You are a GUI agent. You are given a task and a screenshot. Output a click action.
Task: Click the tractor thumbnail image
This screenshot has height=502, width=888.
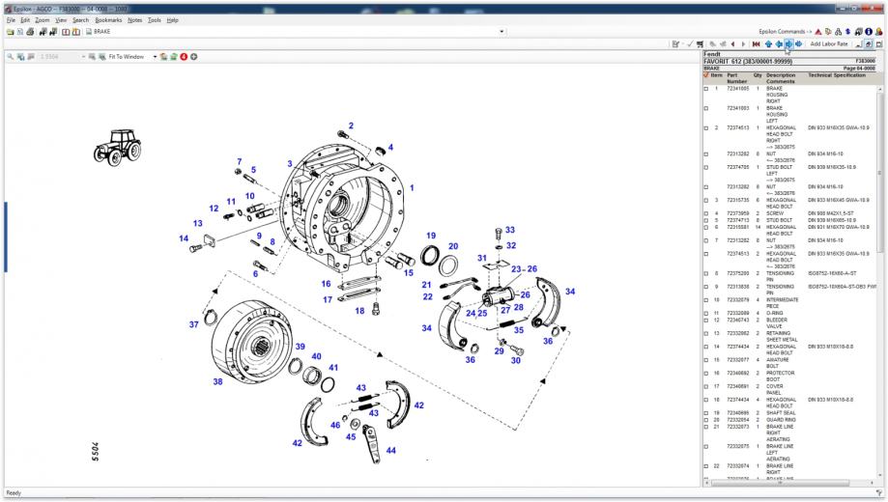pyautogui.click(x=117, y=147)
